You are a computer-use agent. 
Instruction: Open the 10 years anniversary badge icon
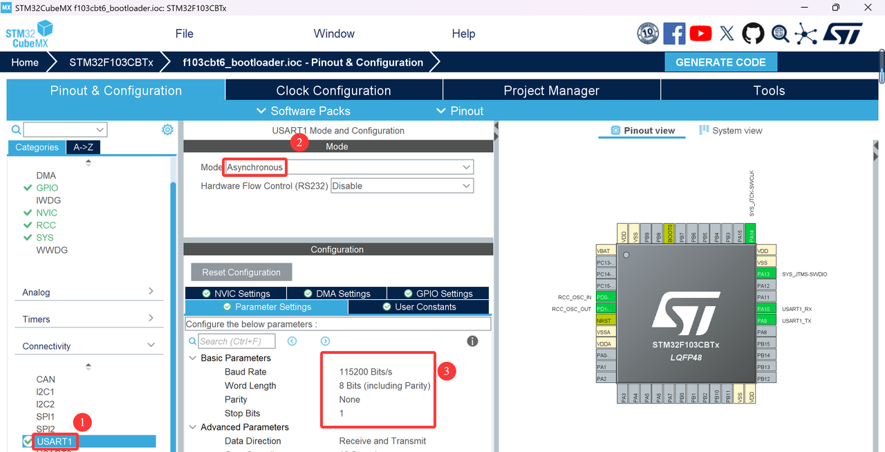coord(648,33)
